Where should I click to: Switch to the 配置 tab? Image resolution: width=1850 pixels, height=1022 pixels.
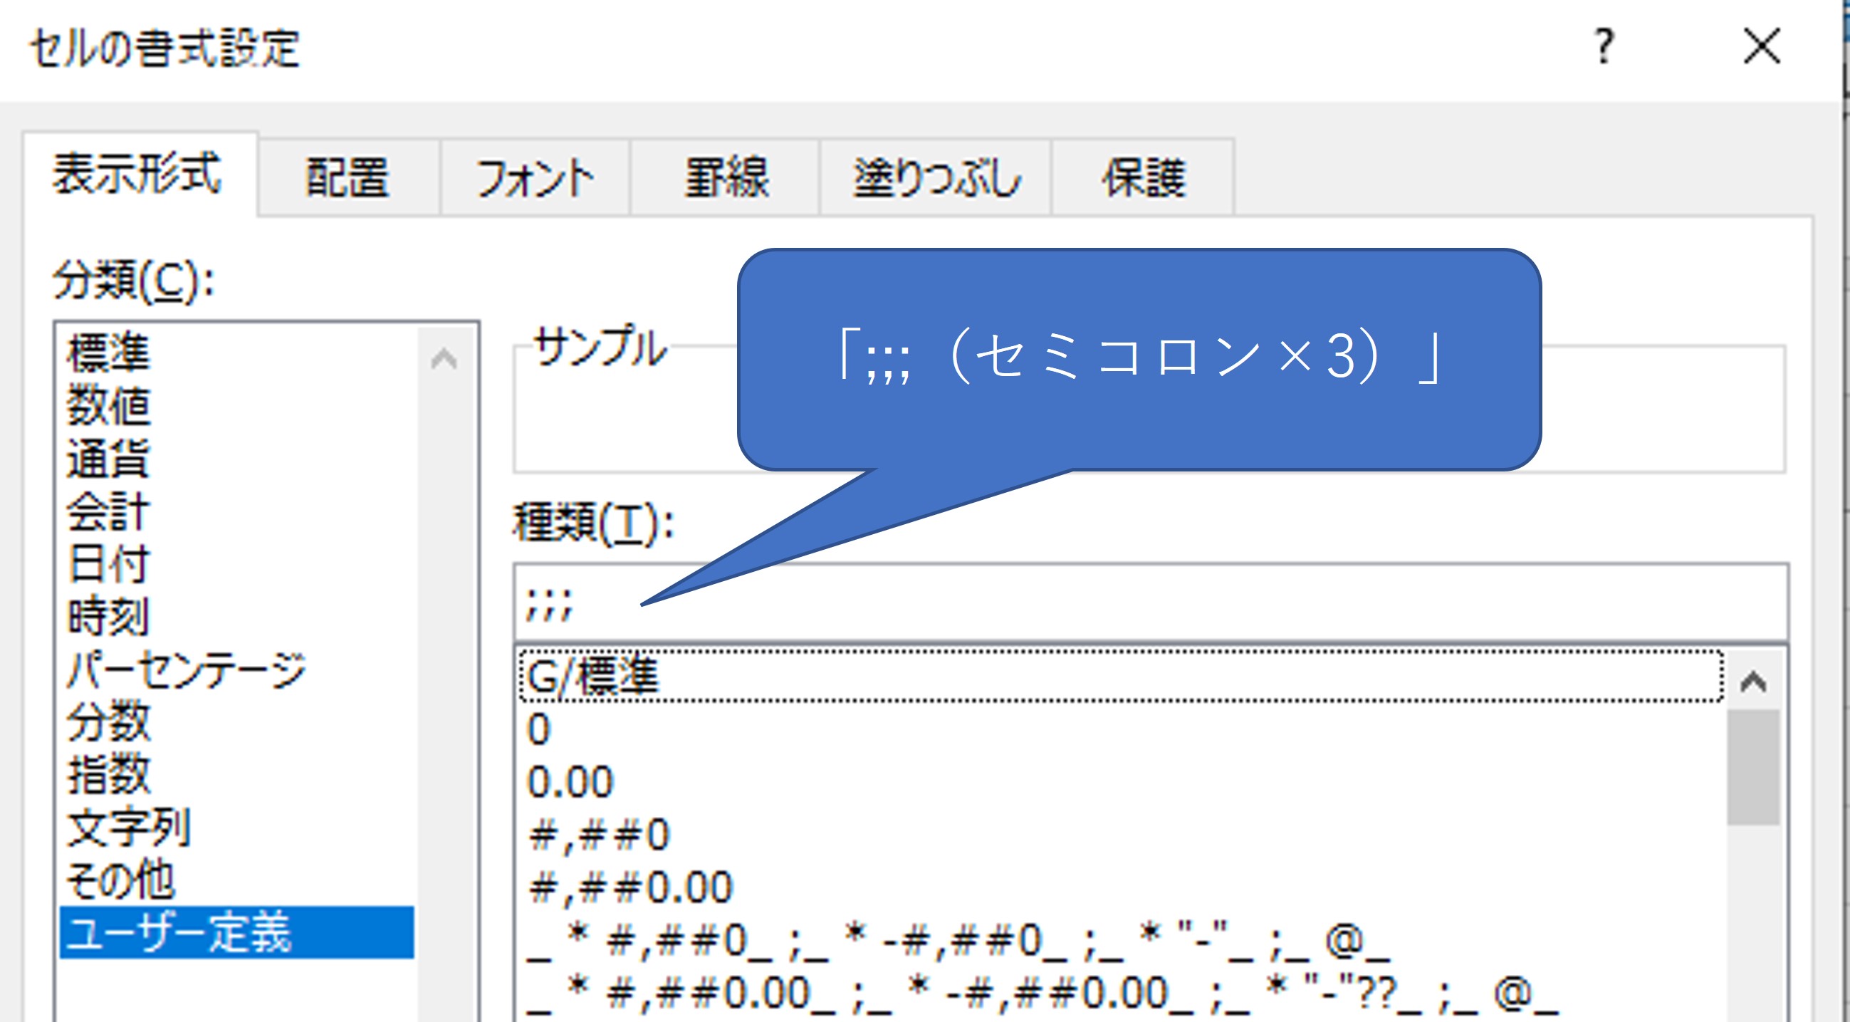[x=349, y=178]
